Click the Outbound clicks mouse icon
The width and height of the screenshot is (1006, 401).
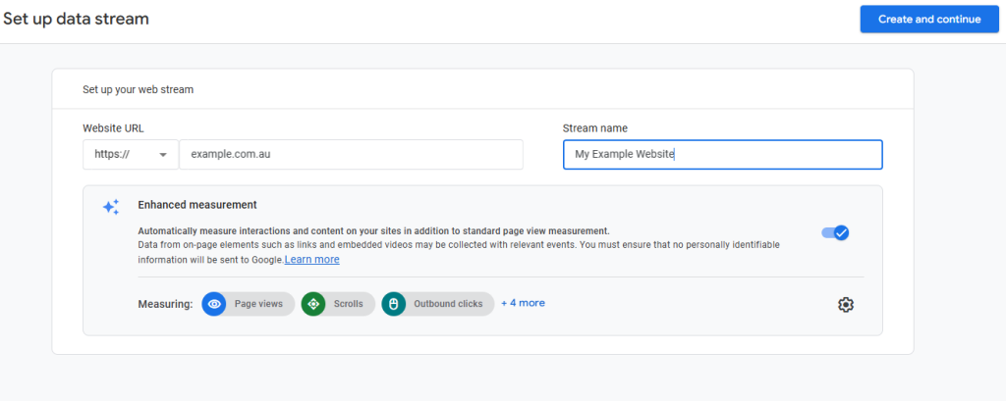click(393, 304)
